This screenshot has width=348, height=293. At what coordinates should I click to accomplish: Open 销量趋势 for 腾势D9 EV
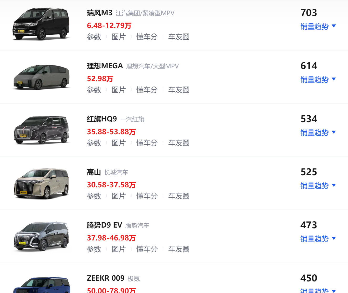coord(318,239)
